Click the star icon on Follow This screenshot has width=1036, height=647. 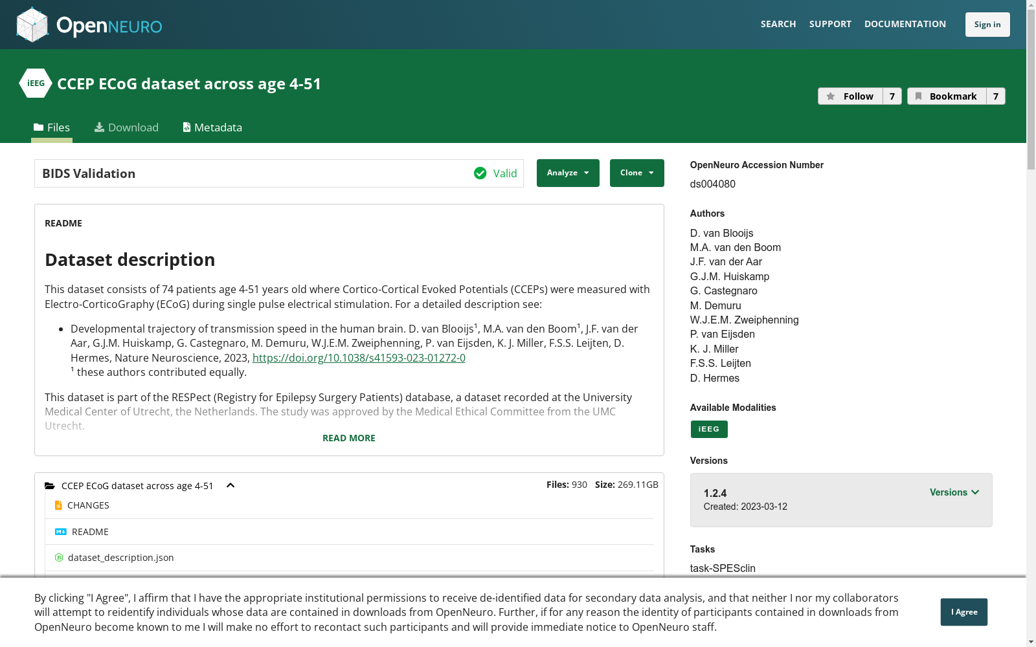(x=831, y=96)
